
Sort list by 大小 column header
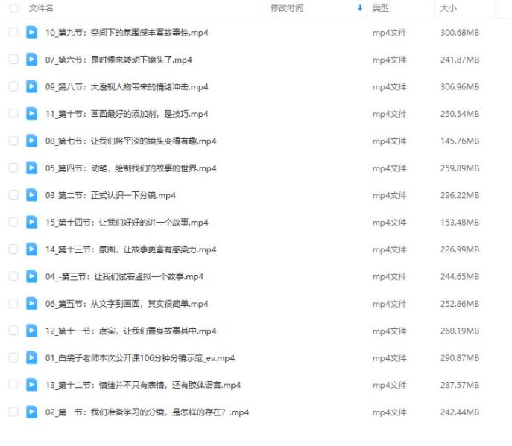coord(449,8)
